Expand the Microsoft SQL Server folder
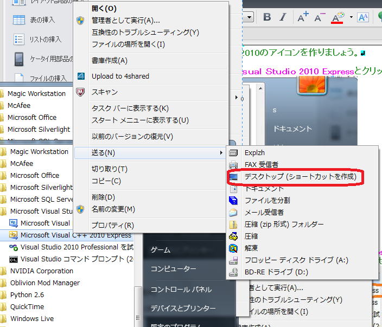The width and height of the screenshot is (382, 327). [x=36, y=200]
